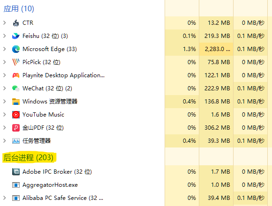This screenshot has height=206, width=272.
Task: Select the AggregatorHost.exe process row
Action: pyautogui.click(x=136, y=185)
